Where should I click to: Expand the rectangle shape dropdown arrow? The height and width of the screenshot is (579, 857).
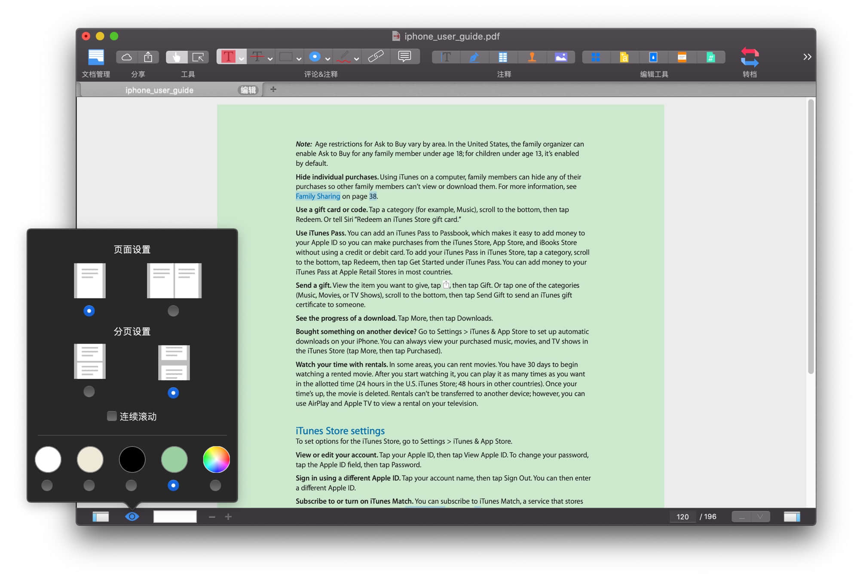pos(299,58)
